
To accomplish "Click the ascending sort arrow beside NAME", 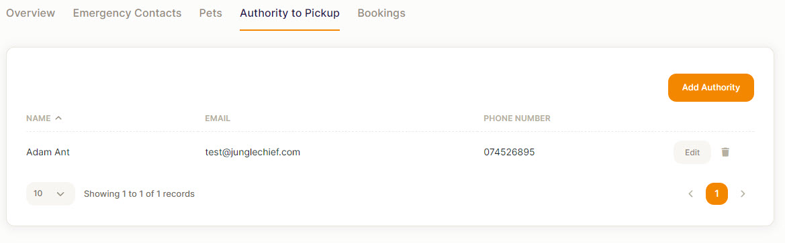I will pyautogui.click(x=58, y=118).
